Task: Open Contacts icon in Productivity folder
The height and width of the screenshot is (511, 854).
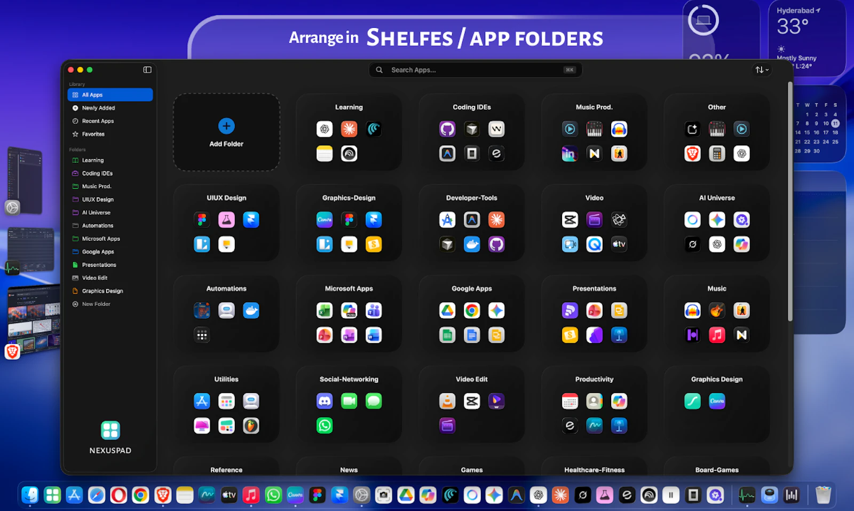Action: pyautogui.click(x=595, y=401)
